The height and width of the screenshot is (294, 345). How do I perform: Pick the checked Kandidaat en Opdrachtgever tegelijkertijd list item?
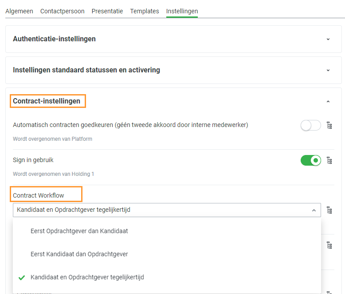(87, 277)
